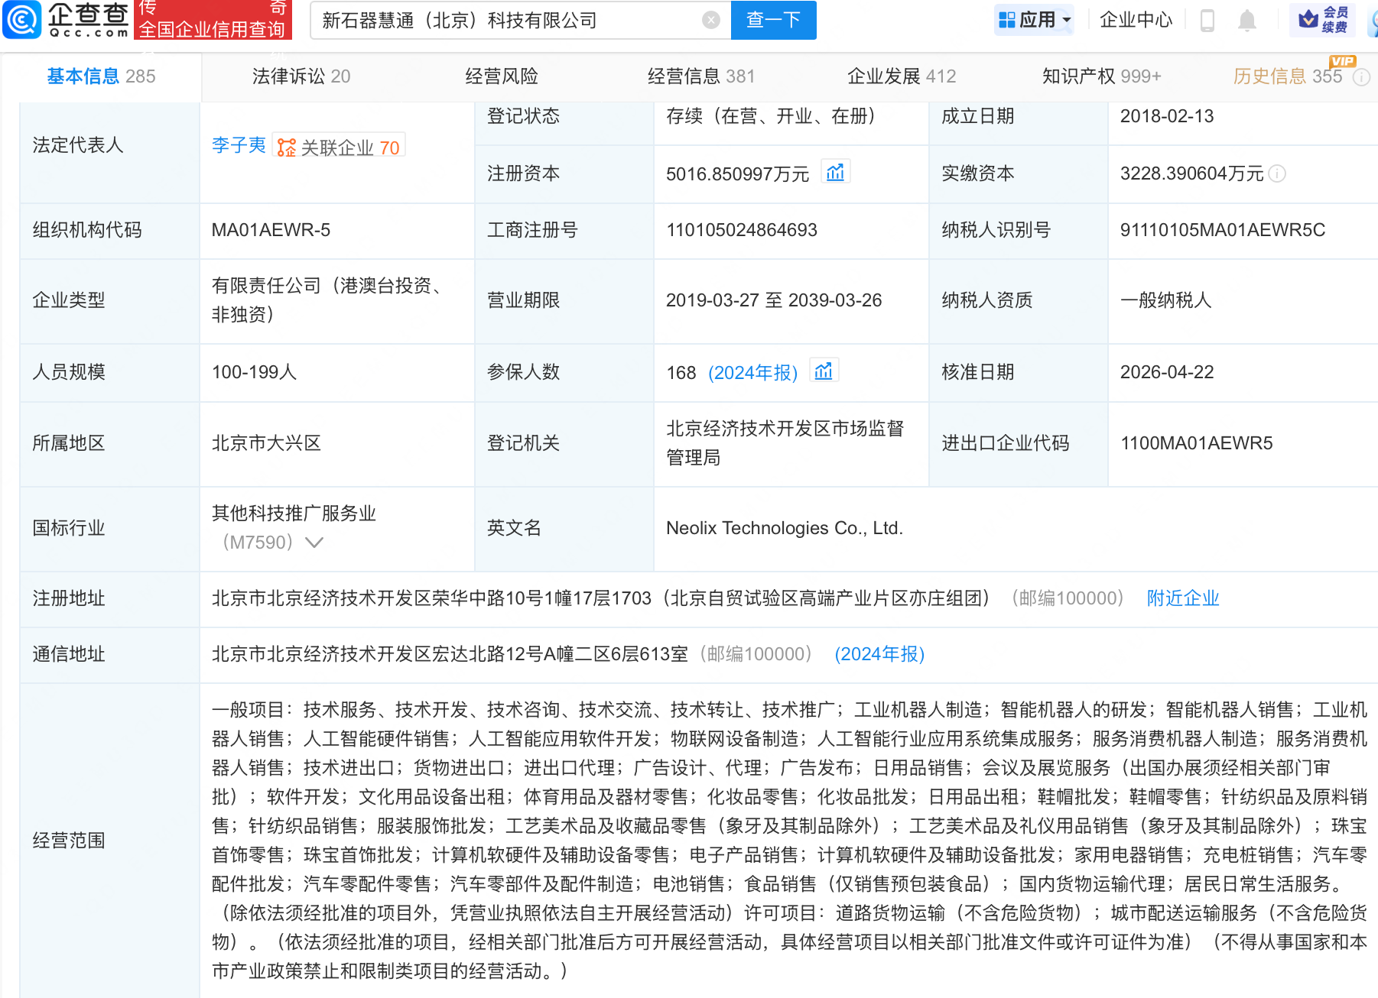Click legal representative 李子夷 link

coord(238,147)
